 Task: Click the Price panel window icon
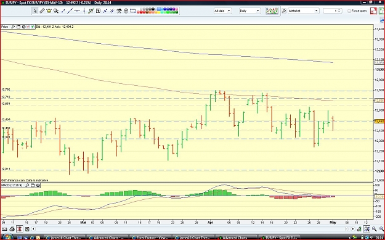(x=18, y=27)
